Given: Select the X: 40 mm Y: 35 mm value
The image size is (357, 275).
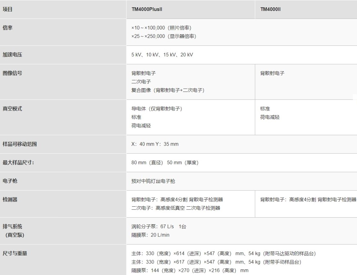Looking at the screenshot, I should 155,144.
